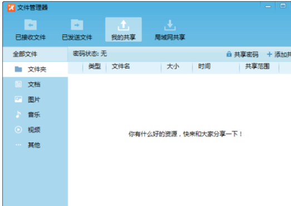The image size is (291, 206).
Task: Open the 已发送文件 sent files icon
Action: (x=77, y=24)
